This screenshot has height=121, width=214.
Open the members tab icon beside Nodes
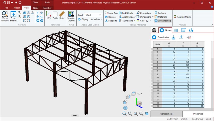[x=176, y=30]
